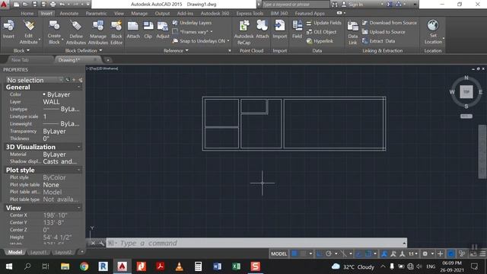Click the Sign In button
Viewport: 487px width, 274px height.
[x=352, y=5]
